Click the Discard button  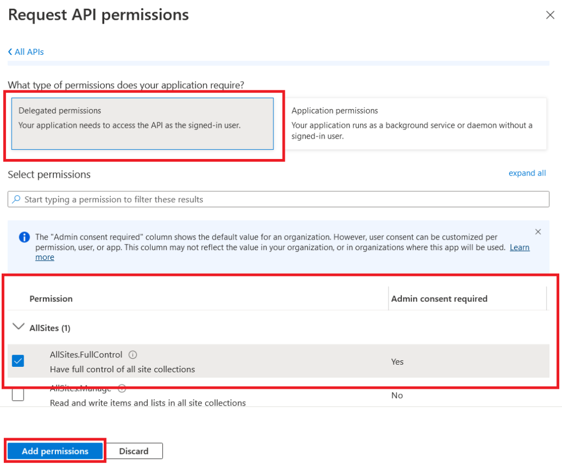134,451
